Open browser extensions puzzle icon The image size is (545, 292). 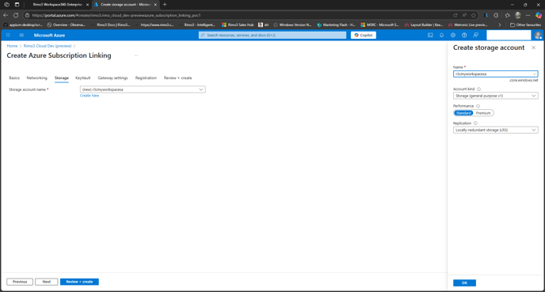click(496, 15)
